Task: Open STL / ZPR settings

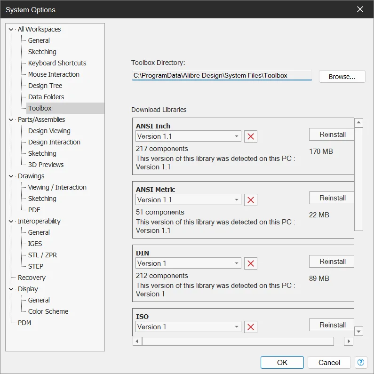Action: point(42,255)
